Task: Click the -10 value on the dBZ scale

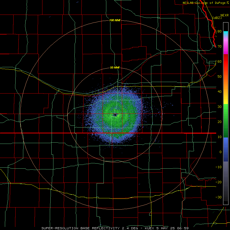Action: (x=218, y=167)
